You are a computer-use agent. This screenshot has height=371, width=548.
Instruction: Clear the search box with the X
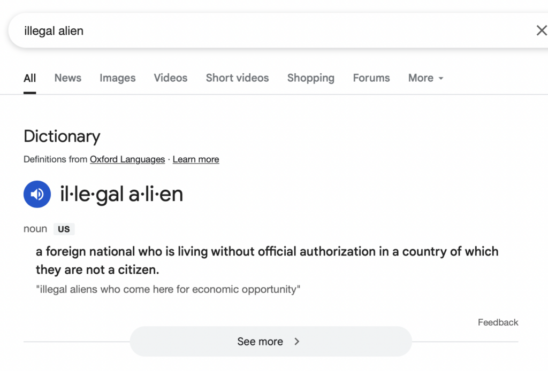click(542, 30)
